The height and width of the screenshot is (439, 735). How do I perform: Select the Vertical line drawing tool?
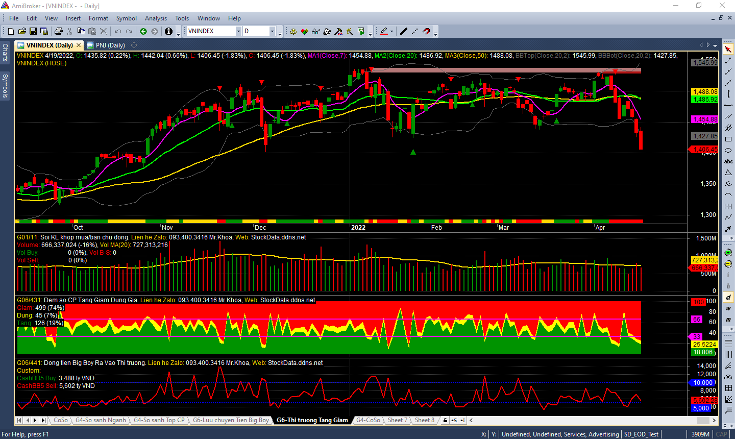728,94
